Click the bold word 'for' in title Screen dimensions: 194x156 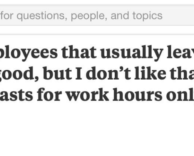48,95
